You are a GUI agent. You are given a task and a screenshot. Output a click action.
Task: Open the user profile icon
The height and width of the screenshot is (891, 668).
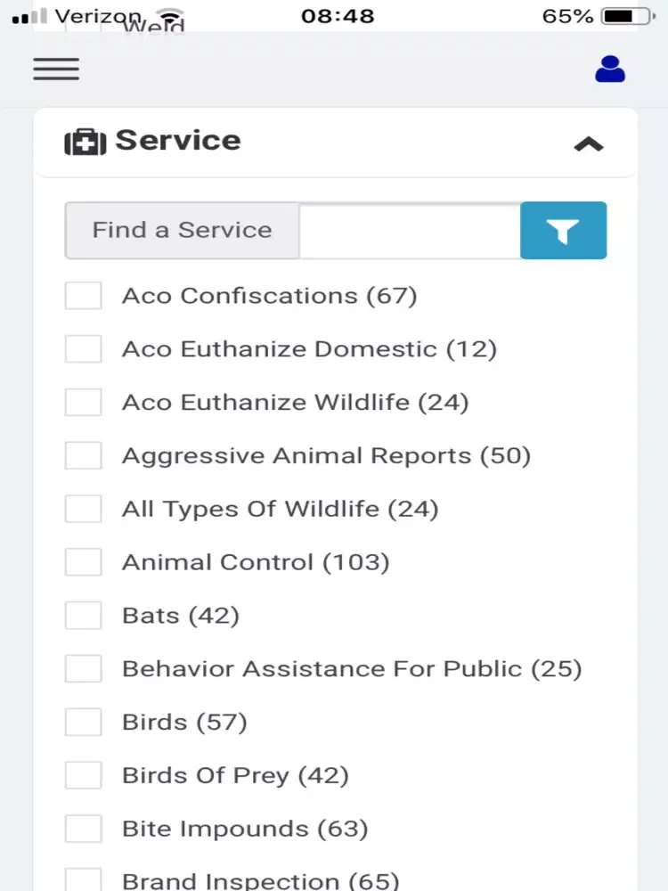(610, 69)
